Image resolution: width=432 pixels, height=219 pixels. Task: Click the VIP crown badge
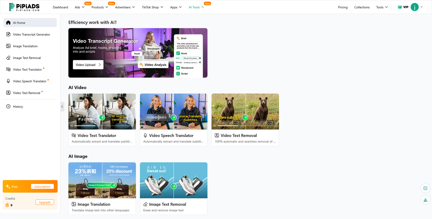(403, 7)
